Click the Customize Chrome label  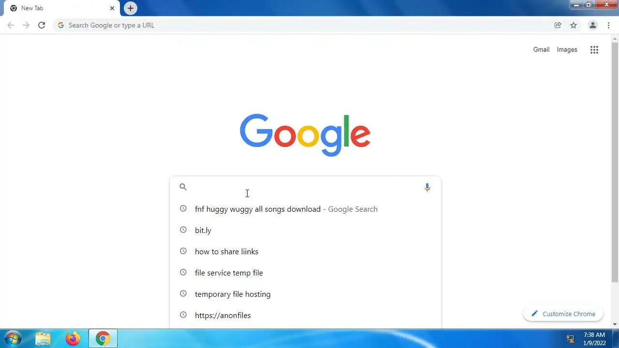(x=569, y=314)
